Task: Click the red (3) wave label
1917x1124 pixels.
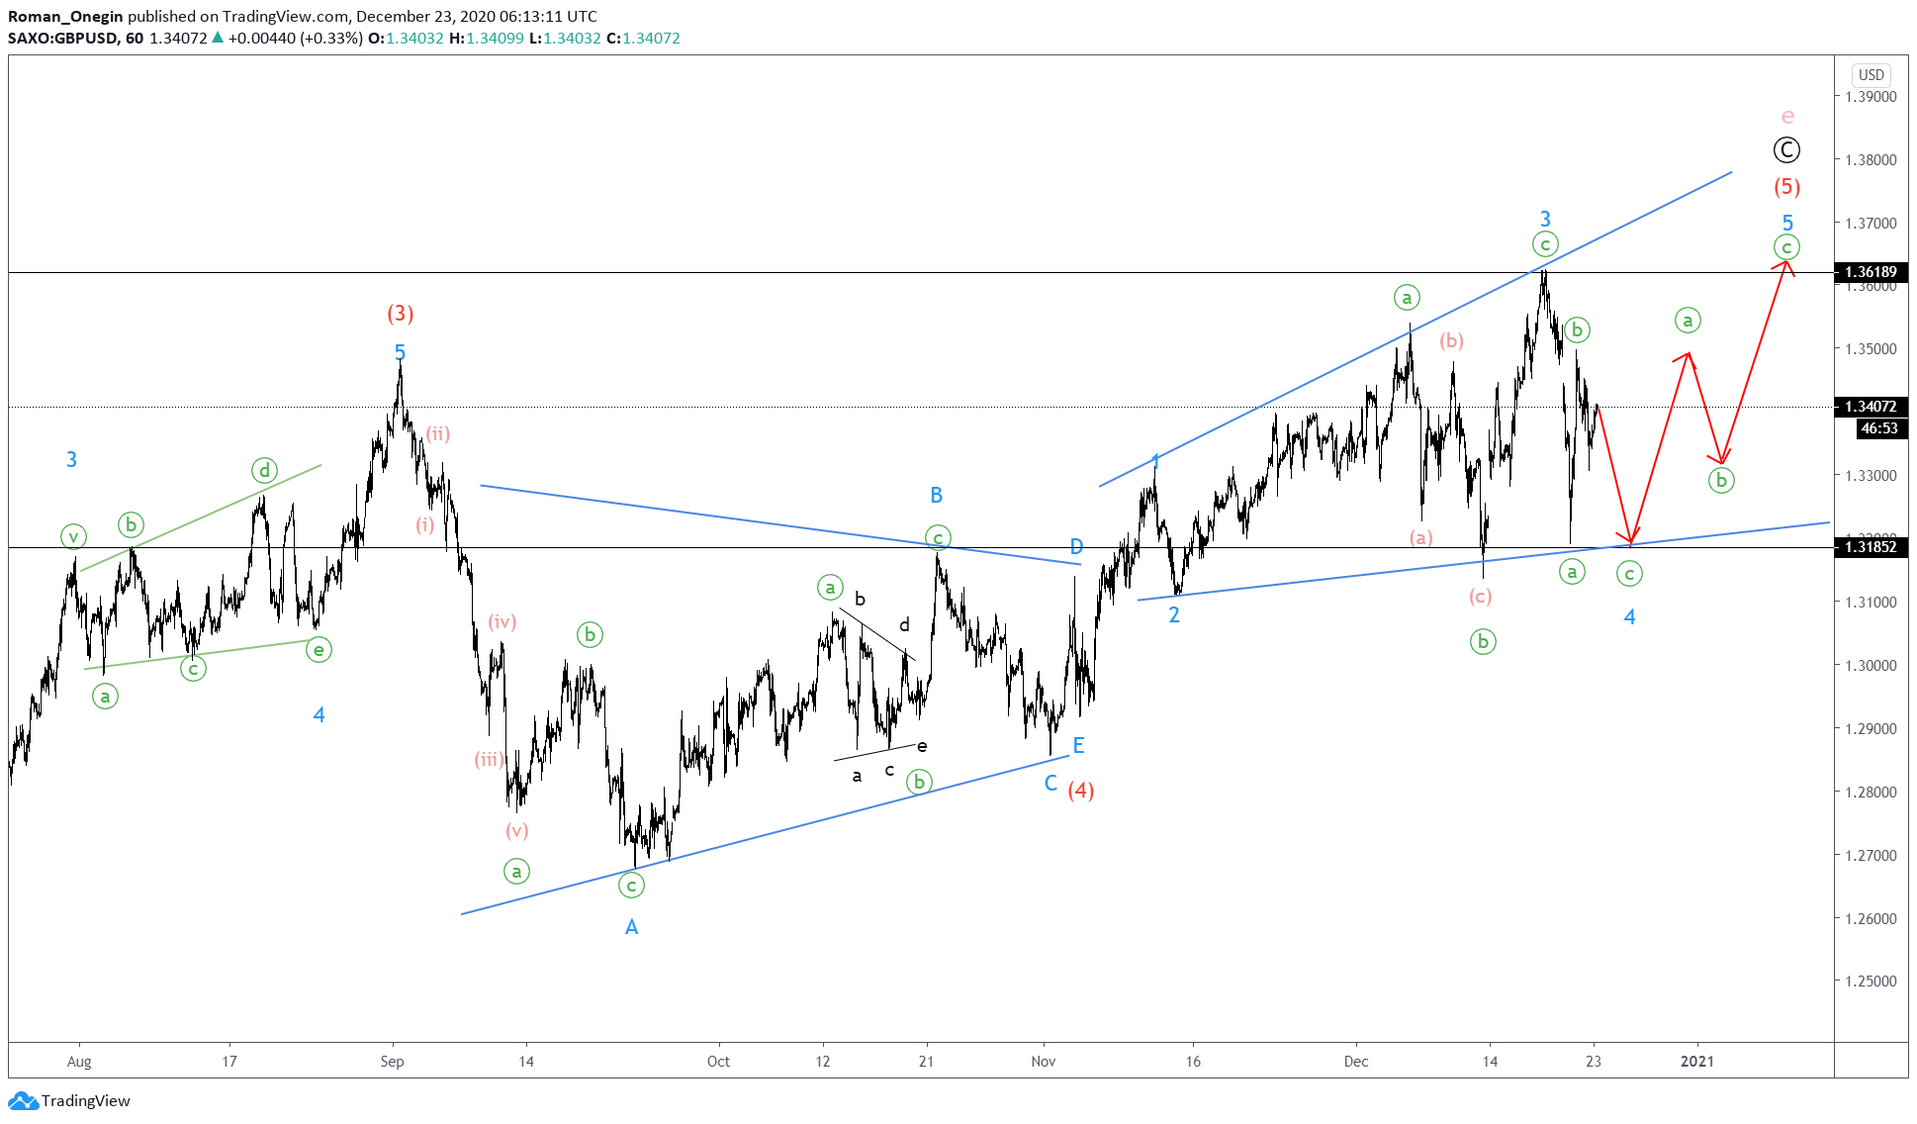Action: 400,314
